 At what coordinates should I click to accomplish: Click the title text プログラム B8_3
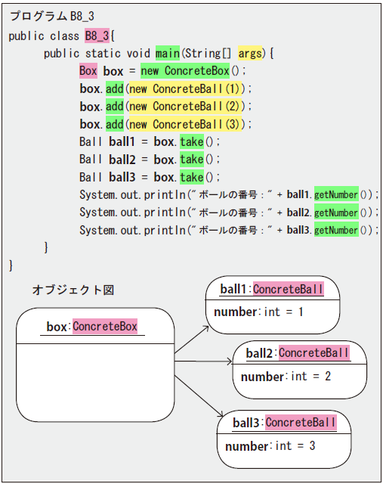pyautogui.click(x=51, y=16)
